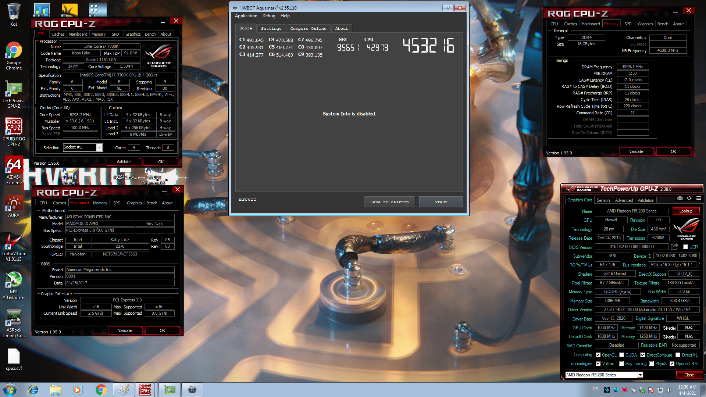This screenshot has height=397, width=706.
Task: Click the Aquamark title bar help button
Action: point(448,8)
